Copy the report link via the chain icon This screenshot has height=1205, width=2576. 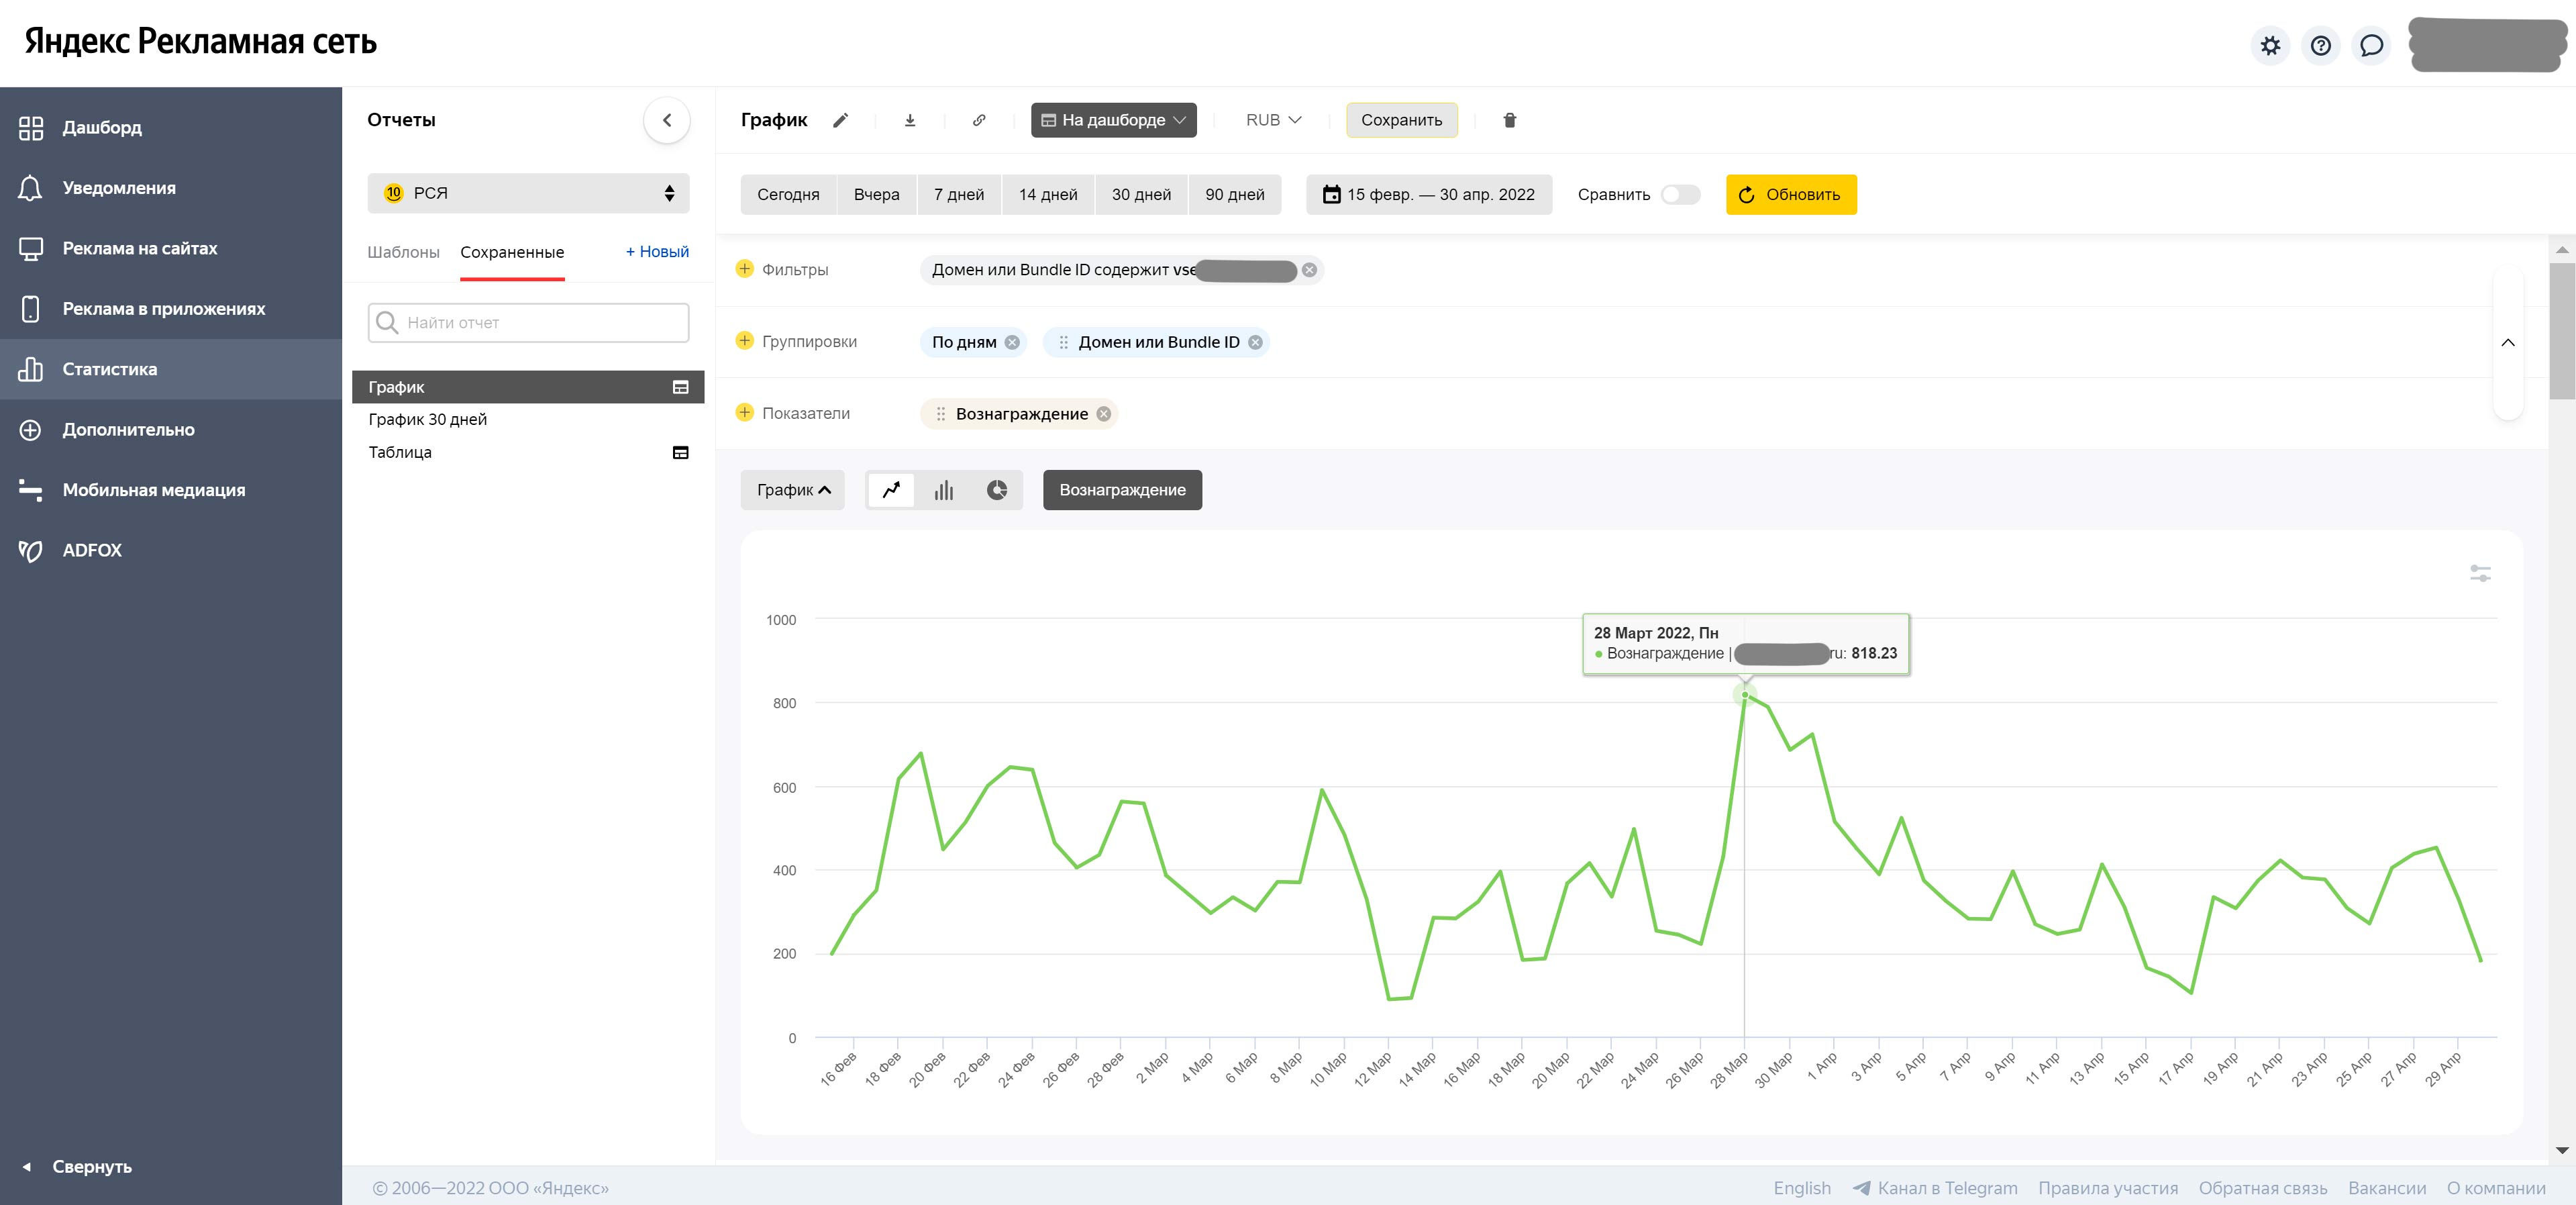click(979, 120)
